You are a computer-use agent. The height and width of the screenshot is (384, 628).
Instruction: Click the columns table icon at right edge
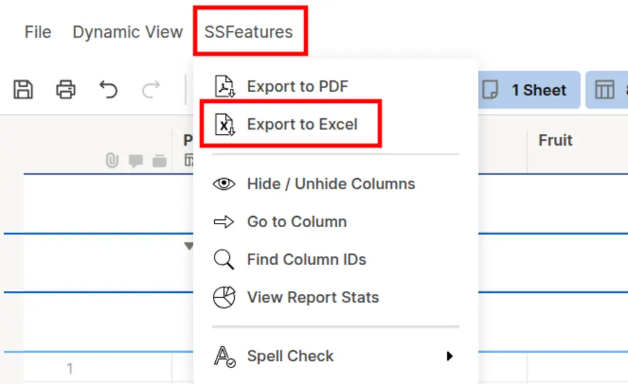[x=604, y=89]
